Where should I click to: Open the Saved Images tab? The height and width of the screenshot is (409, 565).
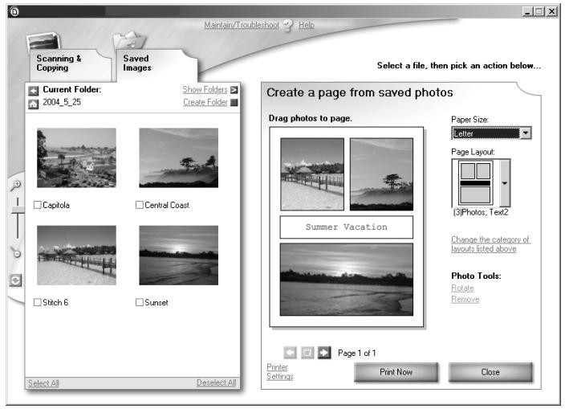pyautogui.click(x=137, y=63)
